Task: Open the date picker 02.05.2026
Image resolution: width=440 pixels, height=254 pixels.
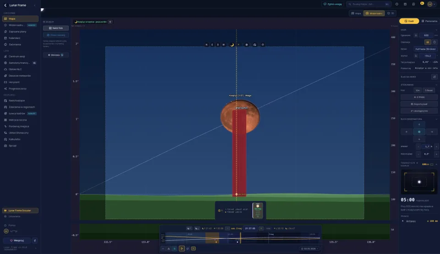Action: [x=310, y=248]
